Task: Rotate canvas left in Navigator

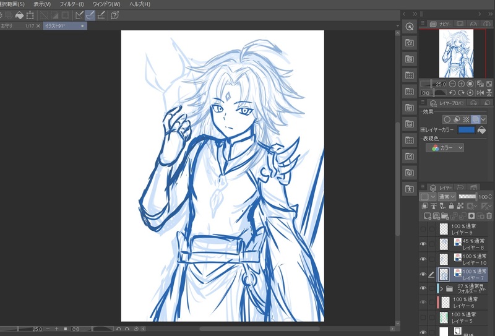Action: 452,93
